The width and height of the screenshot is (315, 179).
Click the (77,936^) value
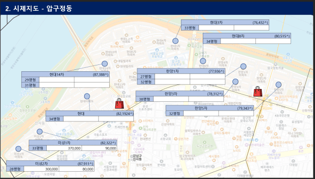pyautogui.click(x=217, y=71)
